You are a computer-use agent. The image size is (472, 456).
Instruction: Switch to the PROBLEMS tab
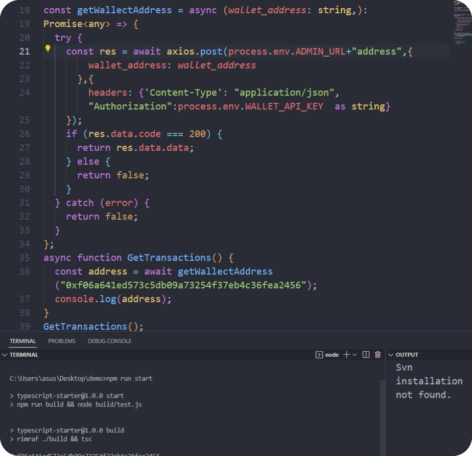[62, 341]
